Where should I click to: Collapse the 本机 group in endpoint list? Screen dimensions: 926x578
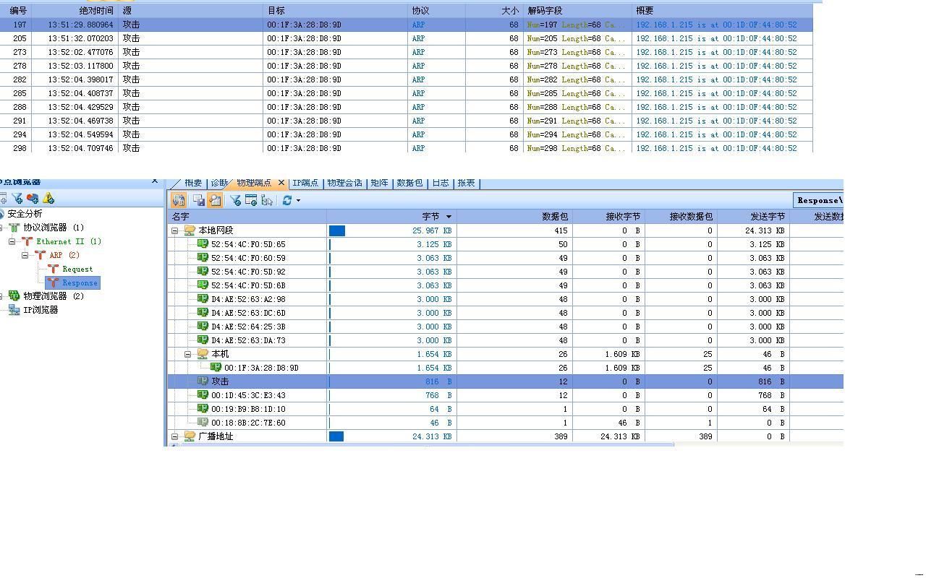click(x=187, y=354)
